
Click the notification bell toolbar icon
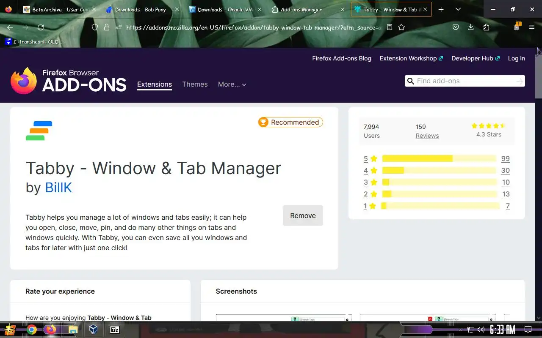(x=517, y=27)
